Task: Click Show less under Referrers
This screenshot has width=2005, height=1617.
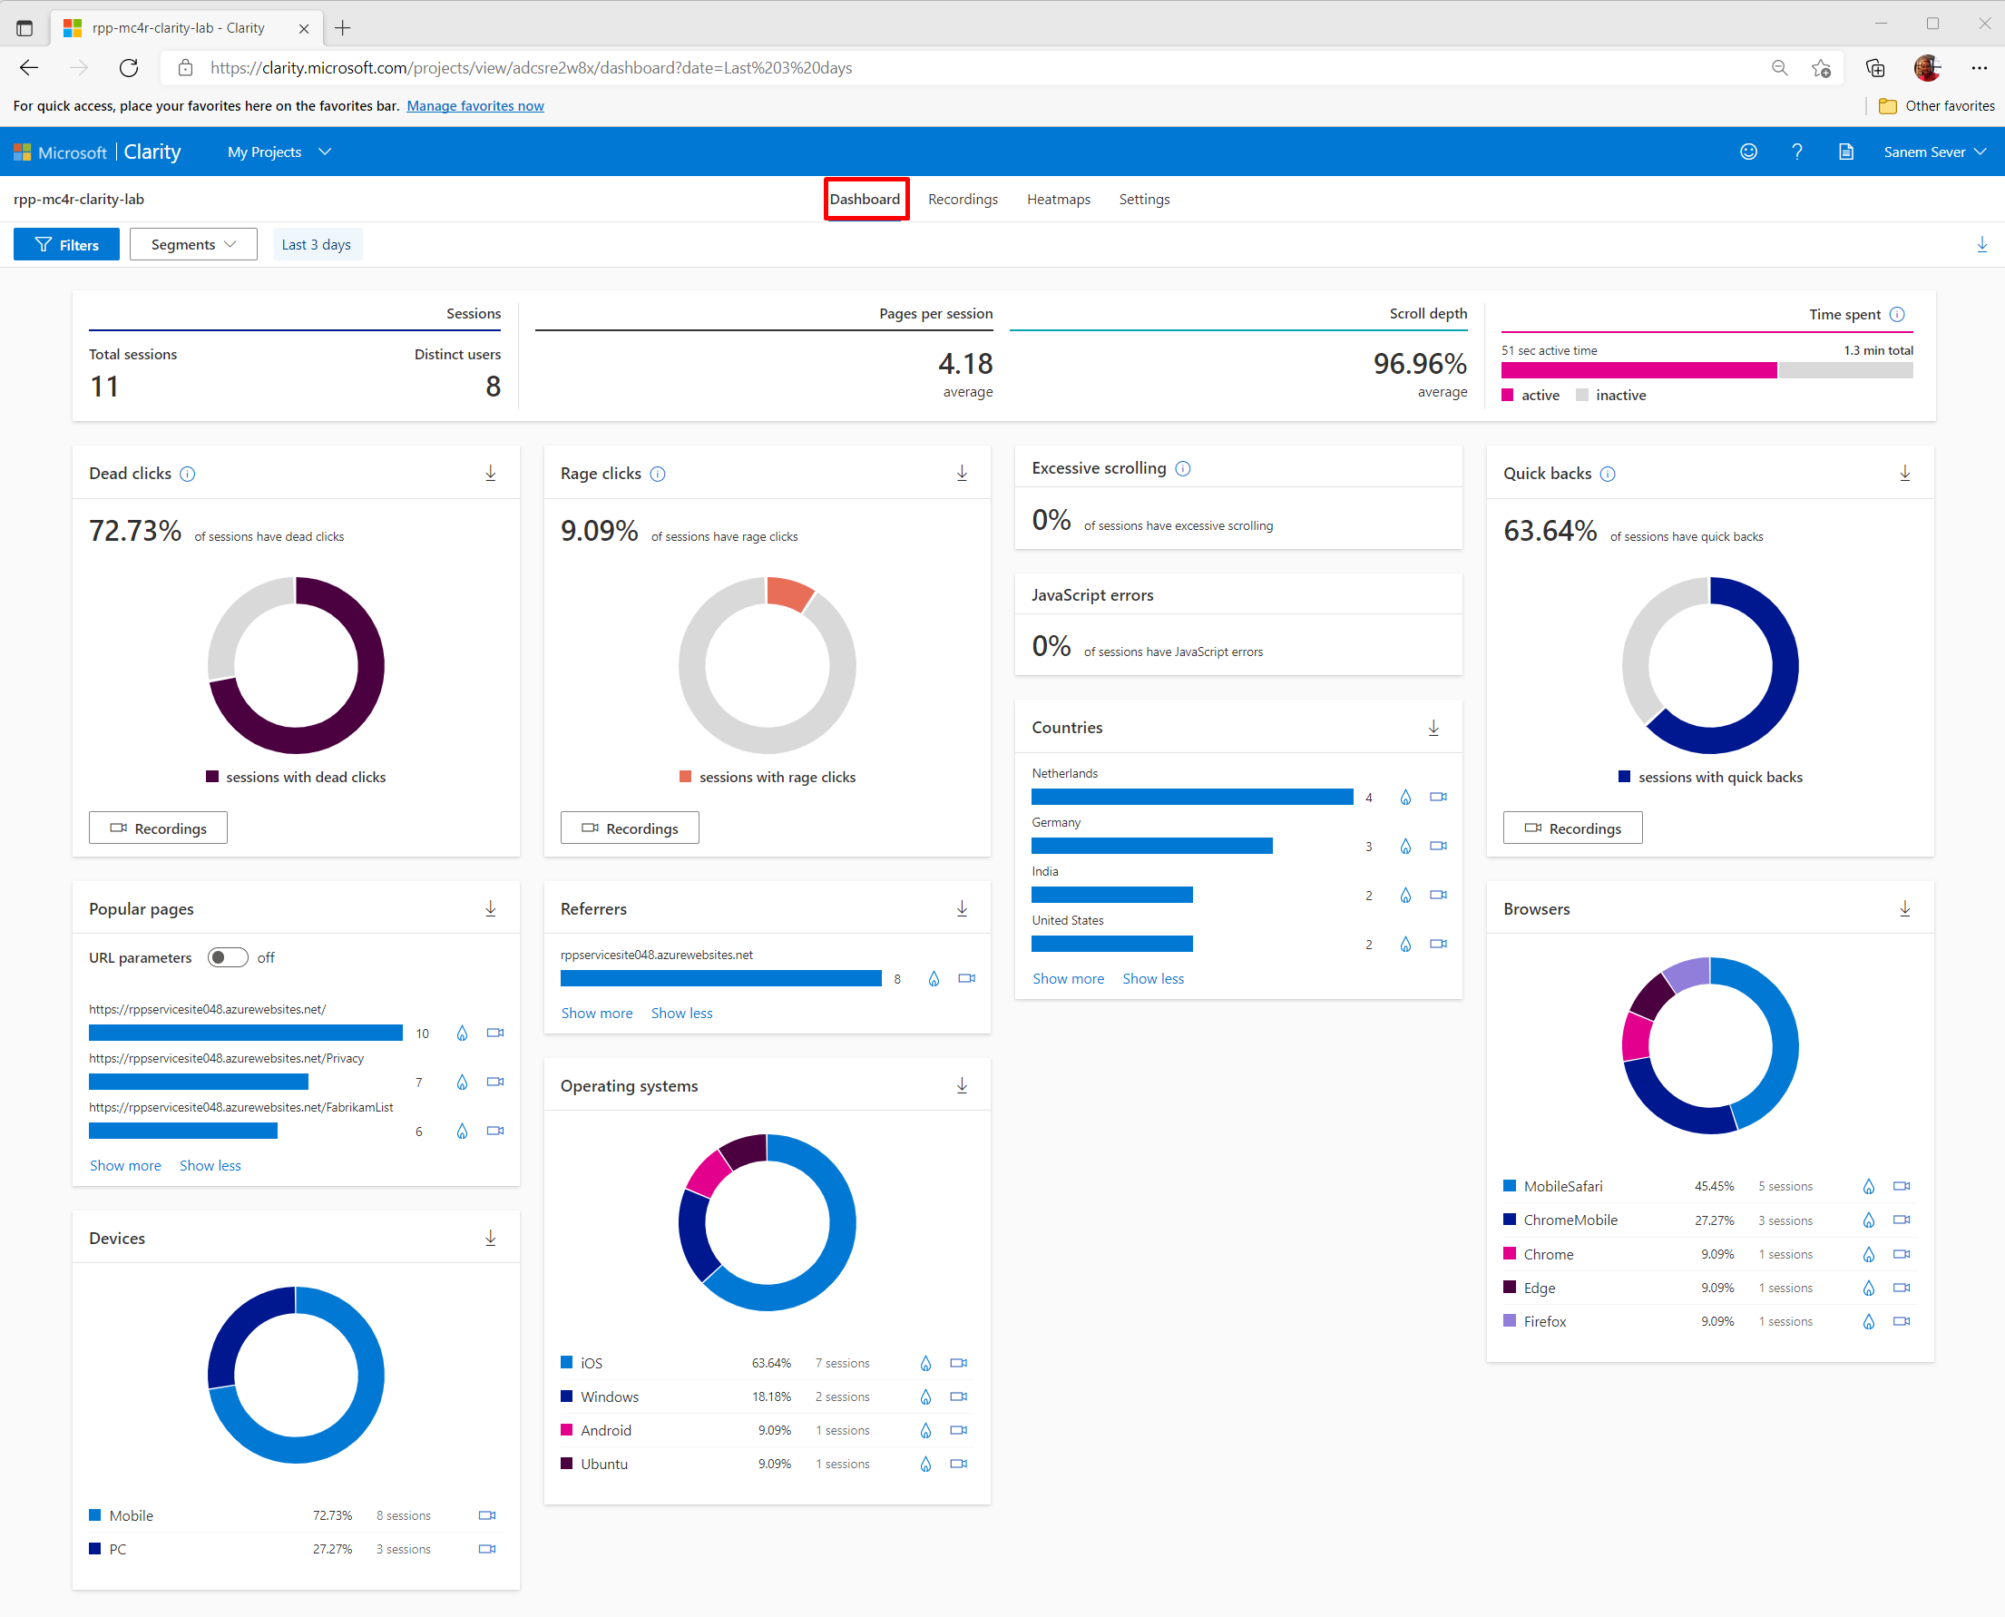Action: click(681, 1013)
